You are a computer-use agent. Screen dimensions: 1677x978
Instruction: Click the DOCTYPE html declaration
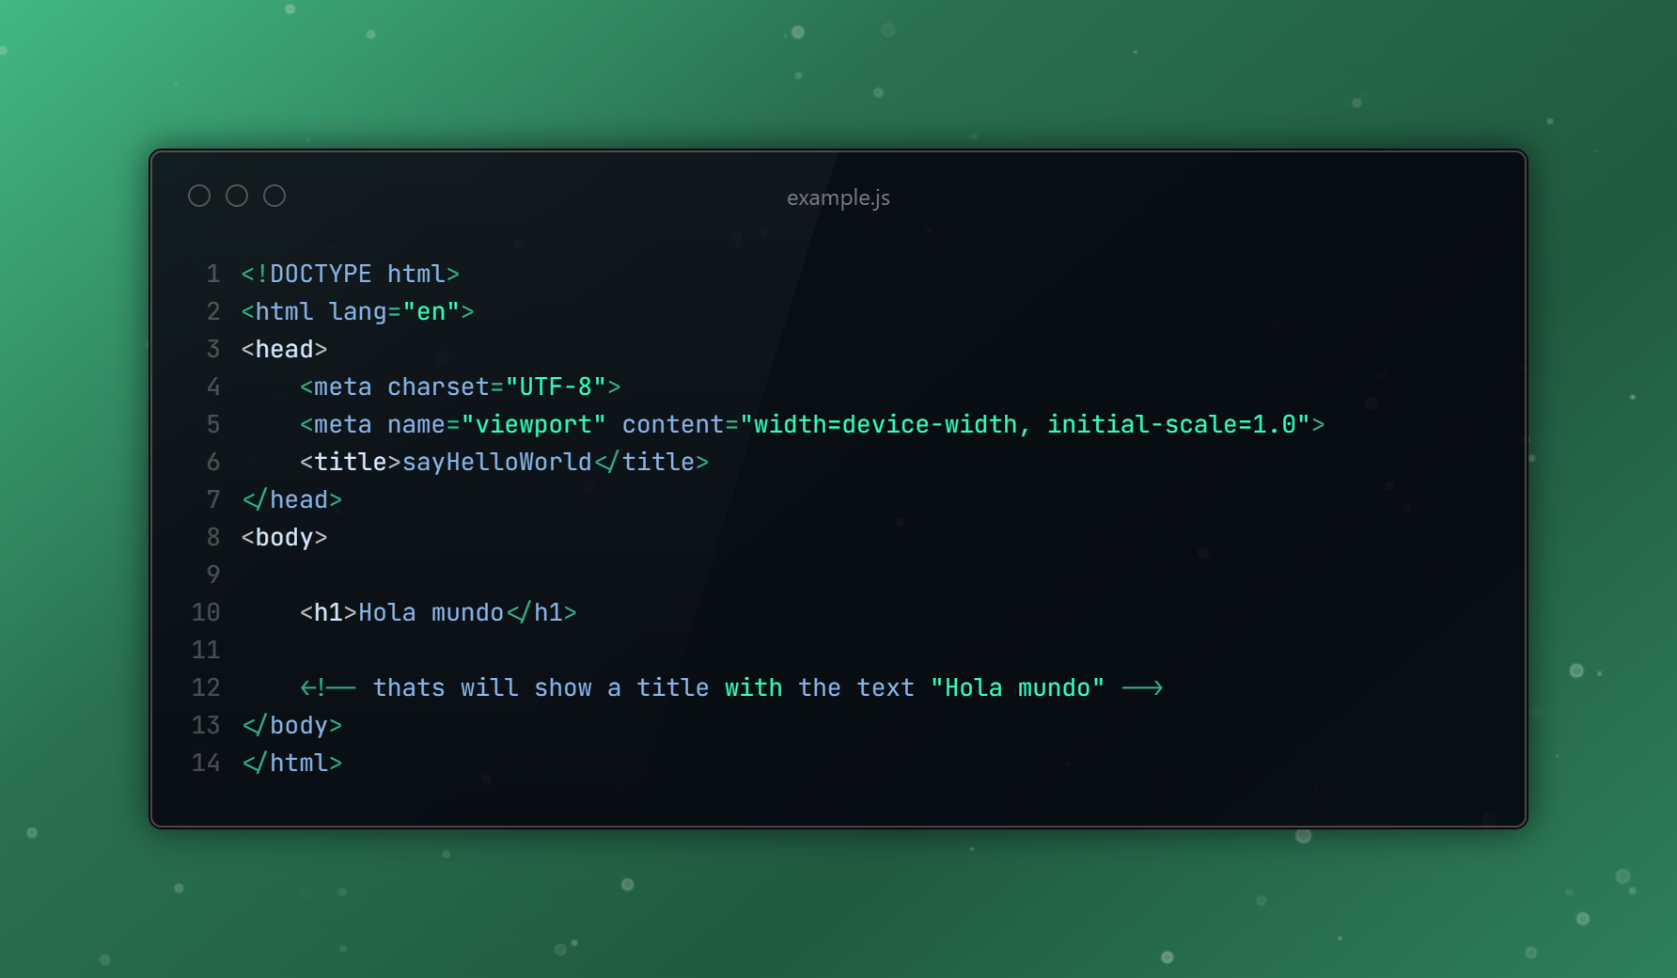(x=351, y=274)
